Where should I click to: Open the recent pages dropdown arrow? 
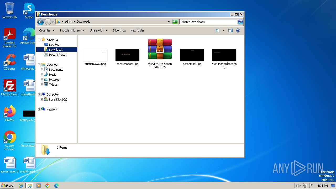click(x=53, y=22)
